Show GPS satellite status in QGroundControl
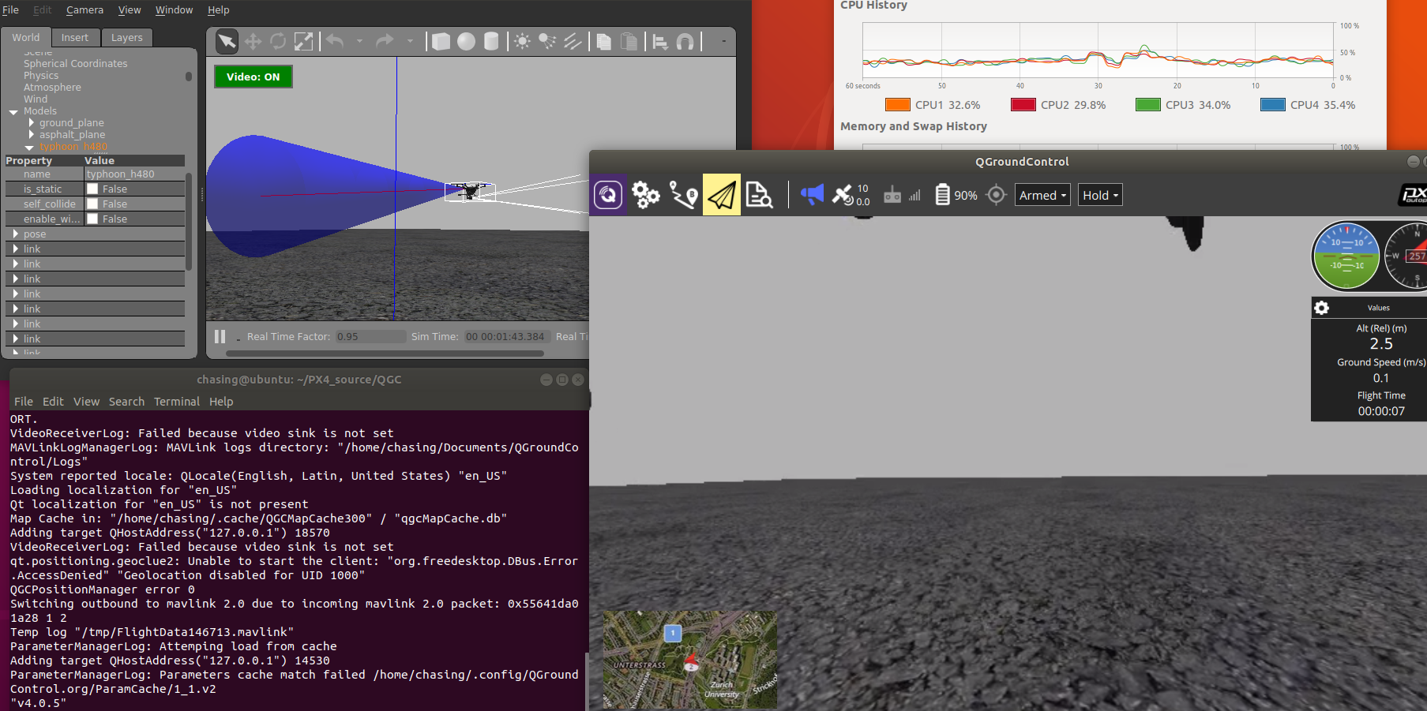The width and height of the screenshot is (1427, 711). [851, 195]
